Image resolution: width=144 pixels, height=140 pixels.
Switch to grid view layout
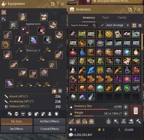click(134, 25)
